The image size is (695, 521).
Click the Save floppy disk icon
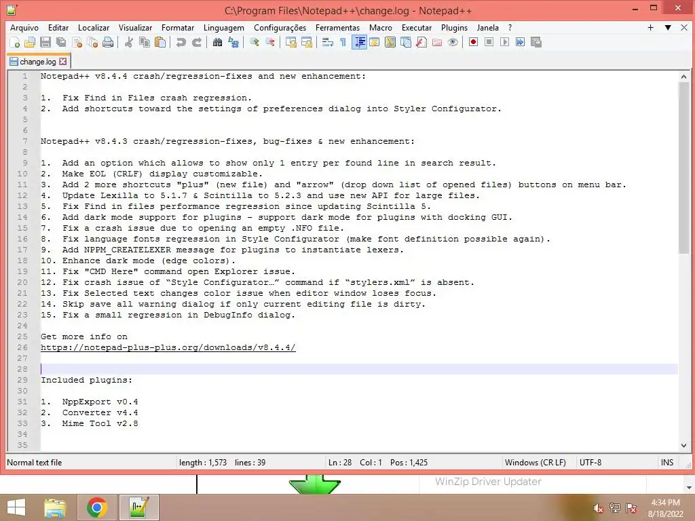[x=45, y=42]
